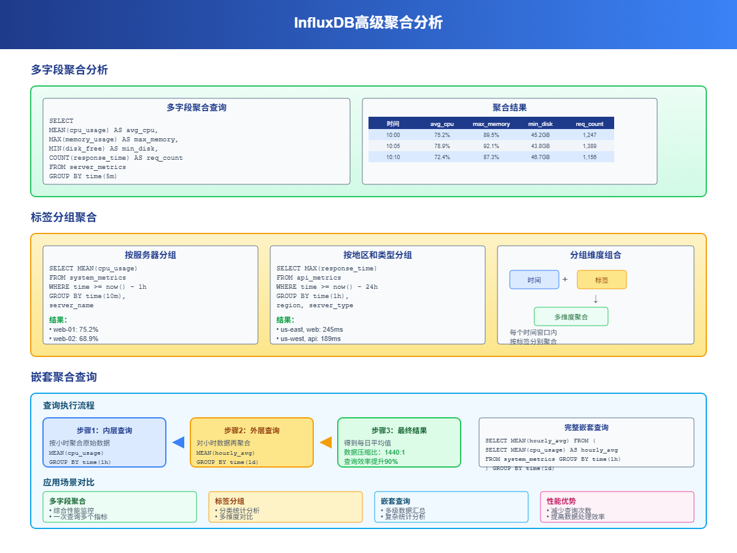Click the avg_cpu column header
Screen dimensions: 737x553
[442, 124]
